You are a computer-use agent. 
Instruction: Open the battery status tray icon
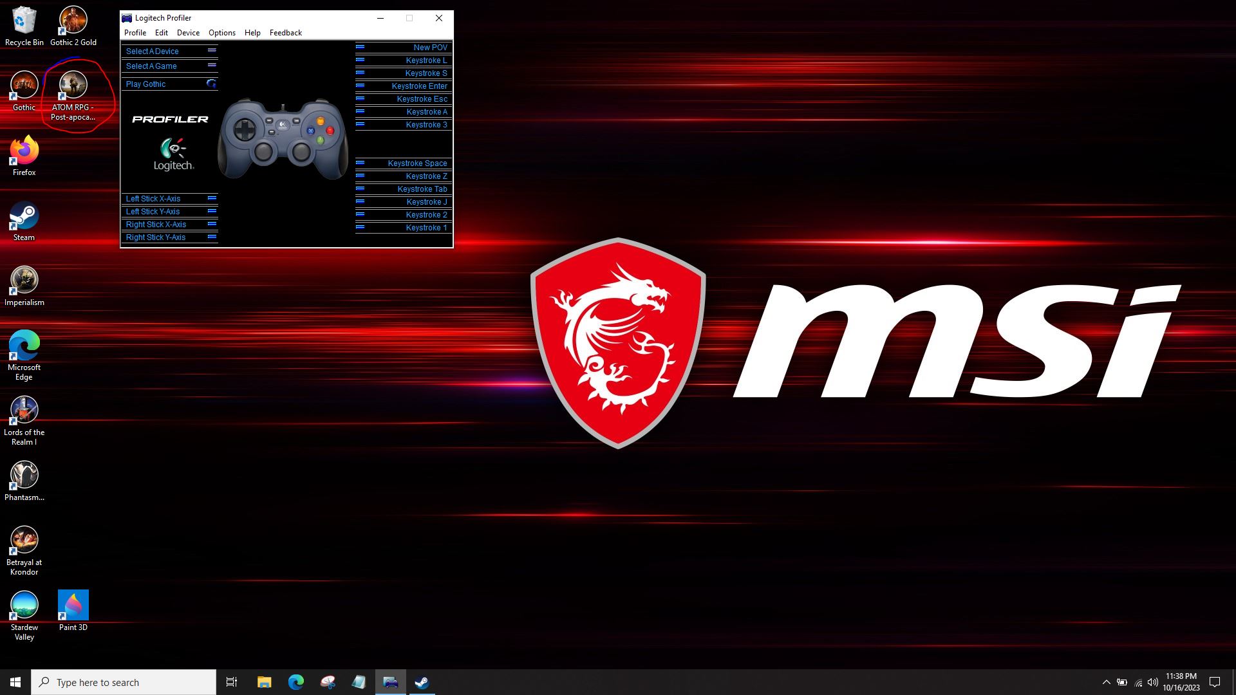point(1121,682)
